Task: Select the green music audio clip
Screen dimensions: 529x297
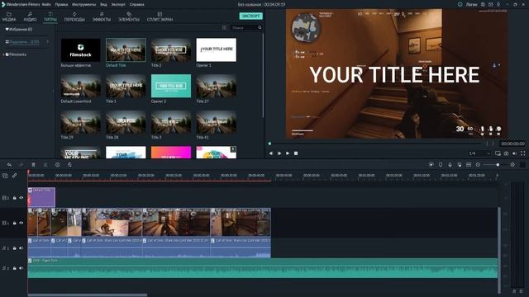Action: point(263,268)
